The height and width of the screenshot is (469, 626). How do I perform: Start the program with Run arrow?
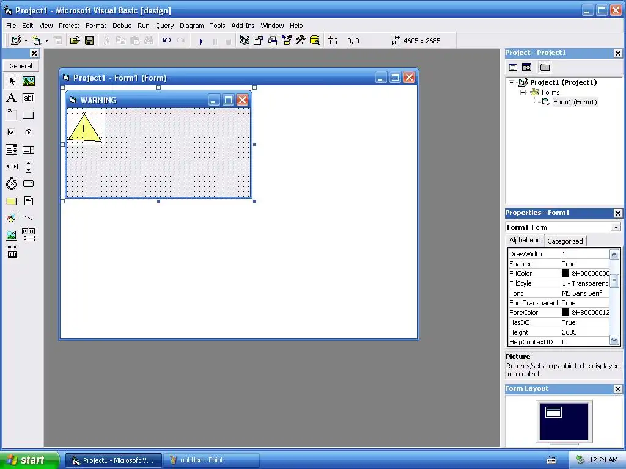tap(201, 41)
